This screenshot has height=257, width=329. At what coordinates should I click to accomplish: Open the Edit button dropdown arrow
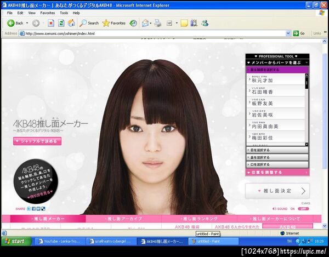tap(177, 23)
